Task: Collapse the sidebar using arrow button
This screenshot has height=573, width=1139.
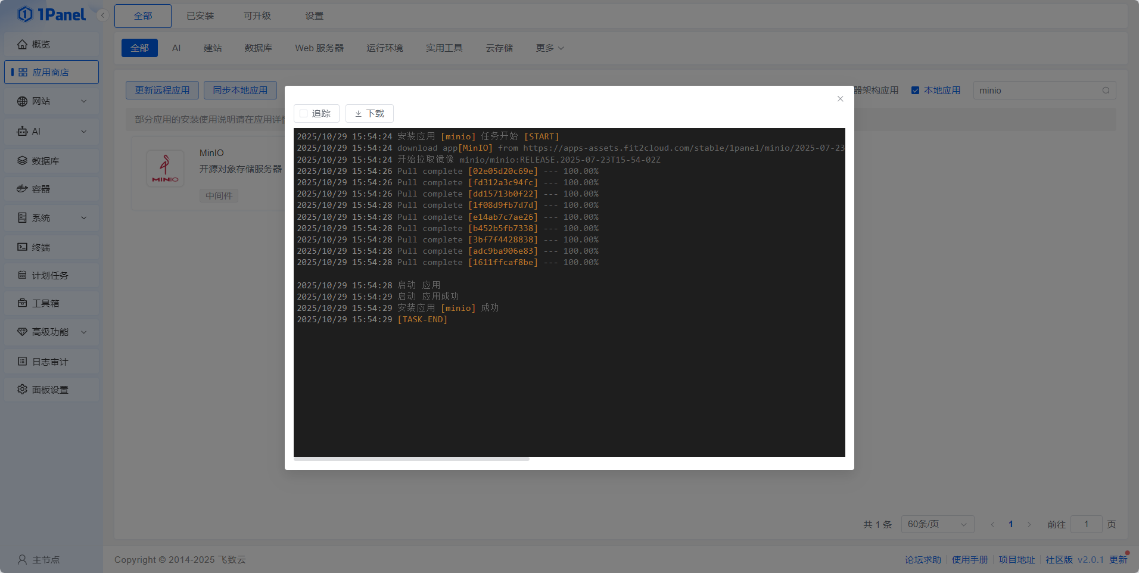Action: point(102,15)
